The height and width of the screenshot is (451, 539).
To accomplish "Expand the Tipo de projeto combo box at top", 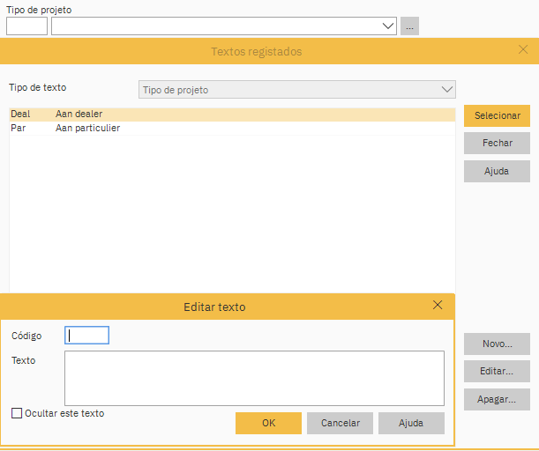I will pos(388,26).
